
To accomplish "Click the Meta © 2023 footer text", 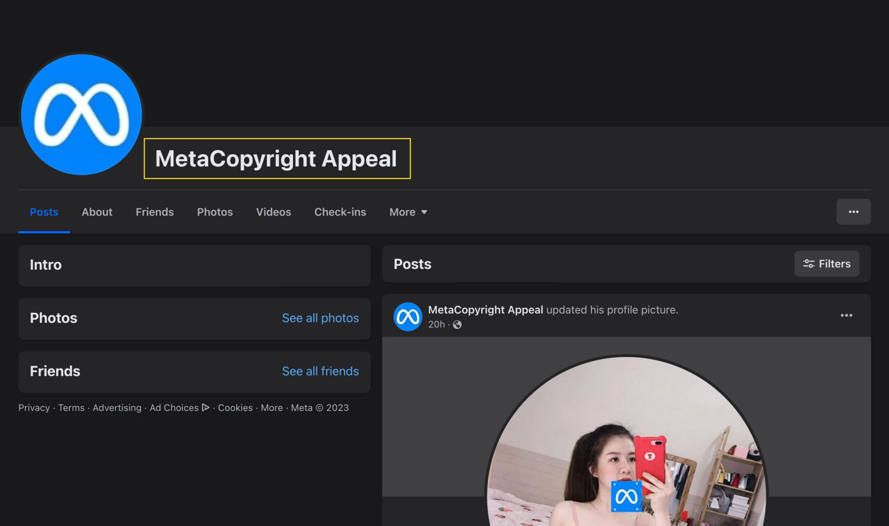I will point(320,408).
